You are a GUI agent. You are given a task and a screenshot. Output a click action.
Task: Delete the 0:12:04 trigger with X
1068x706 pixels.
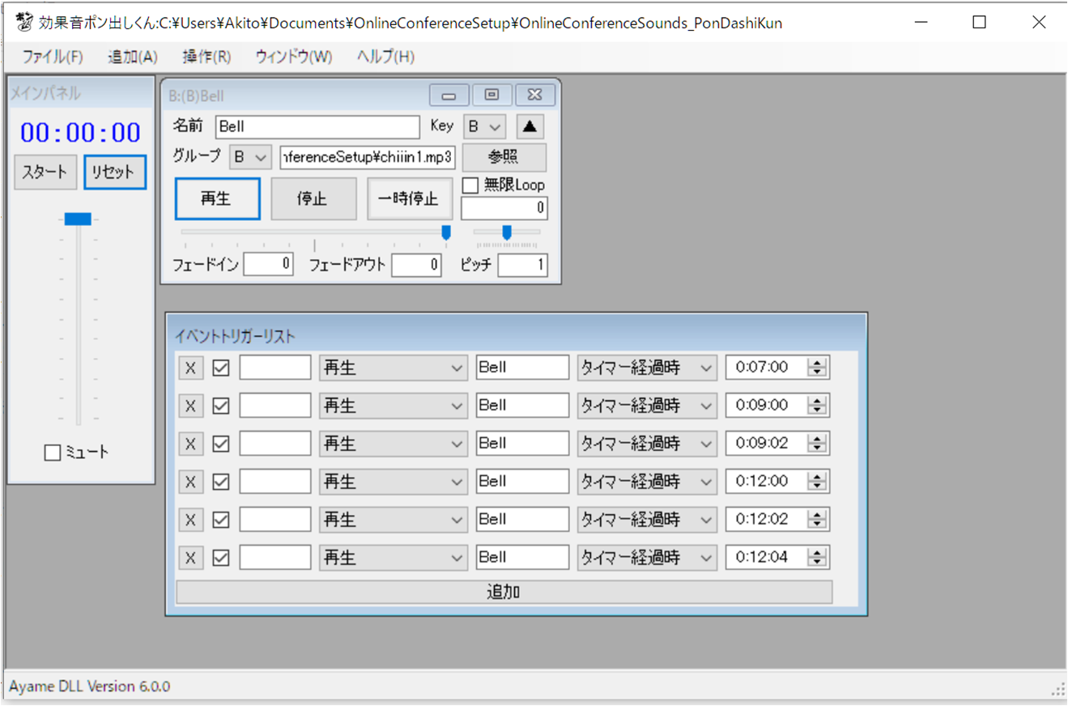click(x=191, y=558)
